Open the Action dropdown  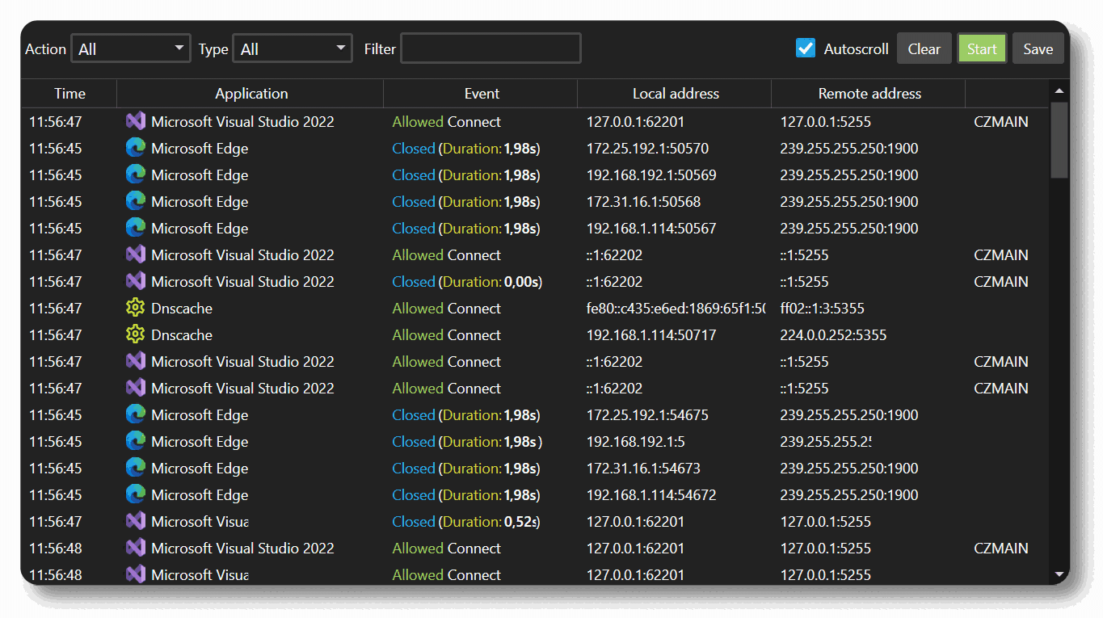point(130,48)
